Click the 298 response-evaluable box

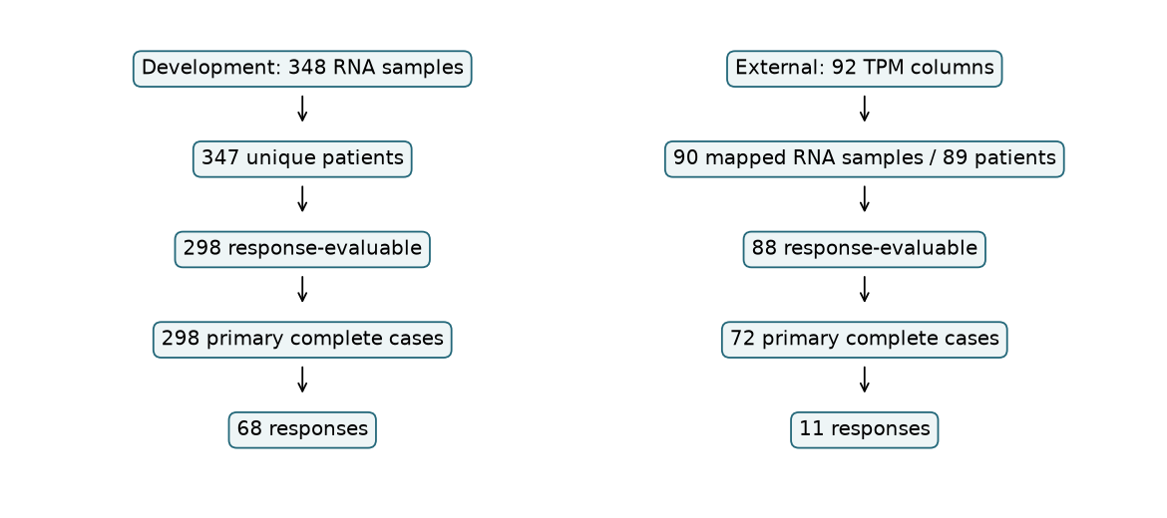(x=302, y=249)
